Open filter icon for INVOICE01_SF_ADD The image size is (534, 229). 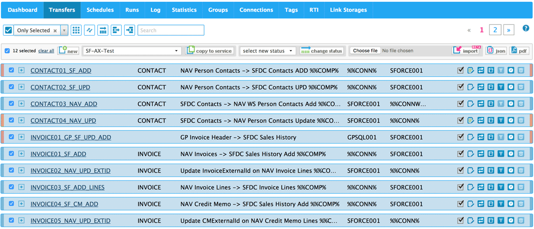(x=501, y=154)
